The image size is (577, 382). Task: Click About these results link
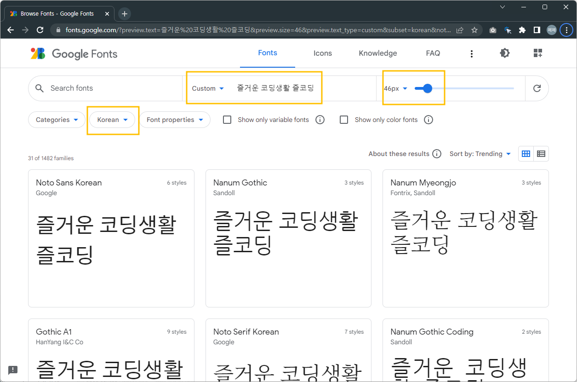(x=399, y=154)
